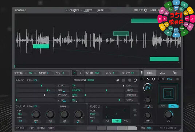Toggle the small square next to BLEND POLY

point(178,79)
